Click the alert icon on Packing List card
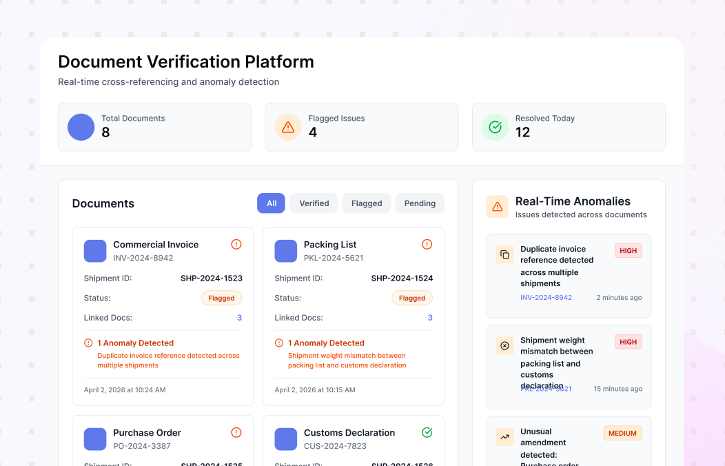 pos(427,244)
